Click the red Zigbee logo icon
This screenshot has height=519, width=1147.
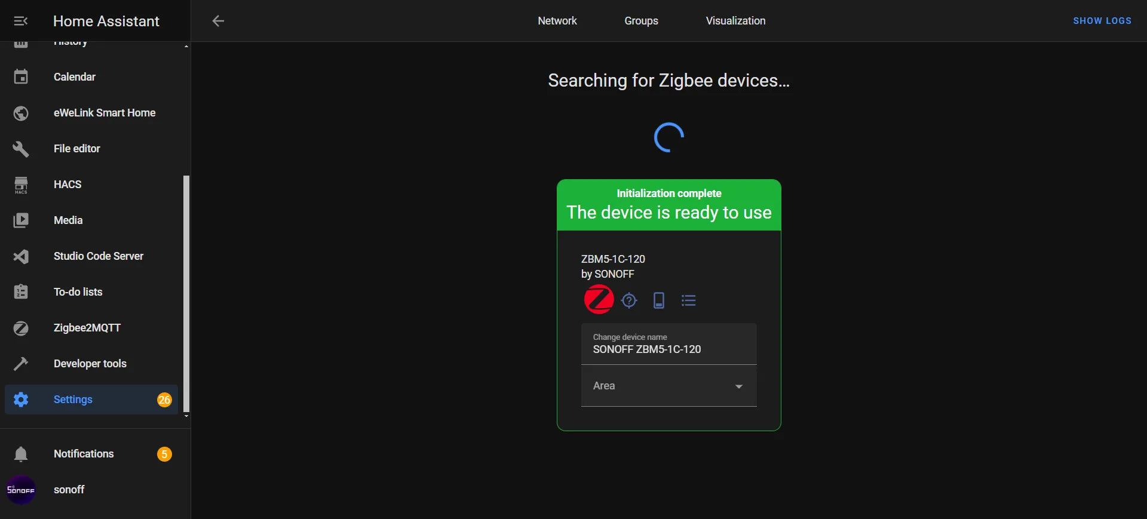click(x=599, y=300)
